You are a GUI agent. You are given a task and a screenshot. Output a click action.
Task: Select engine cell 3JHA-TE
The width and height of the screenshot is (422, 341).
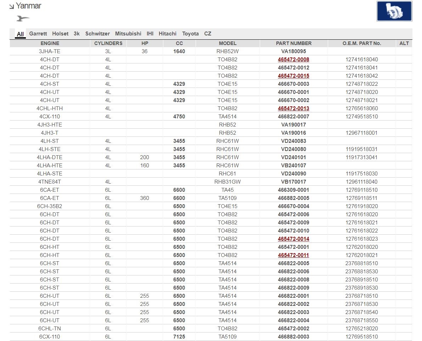click(x=50, y=51)
